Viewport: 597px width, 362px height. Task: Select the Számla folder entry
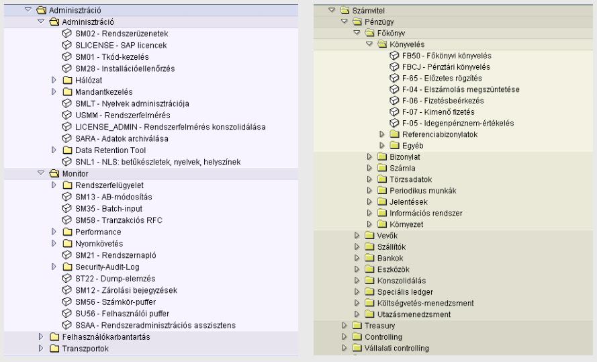pyautogui.click(x=402, y=169)
